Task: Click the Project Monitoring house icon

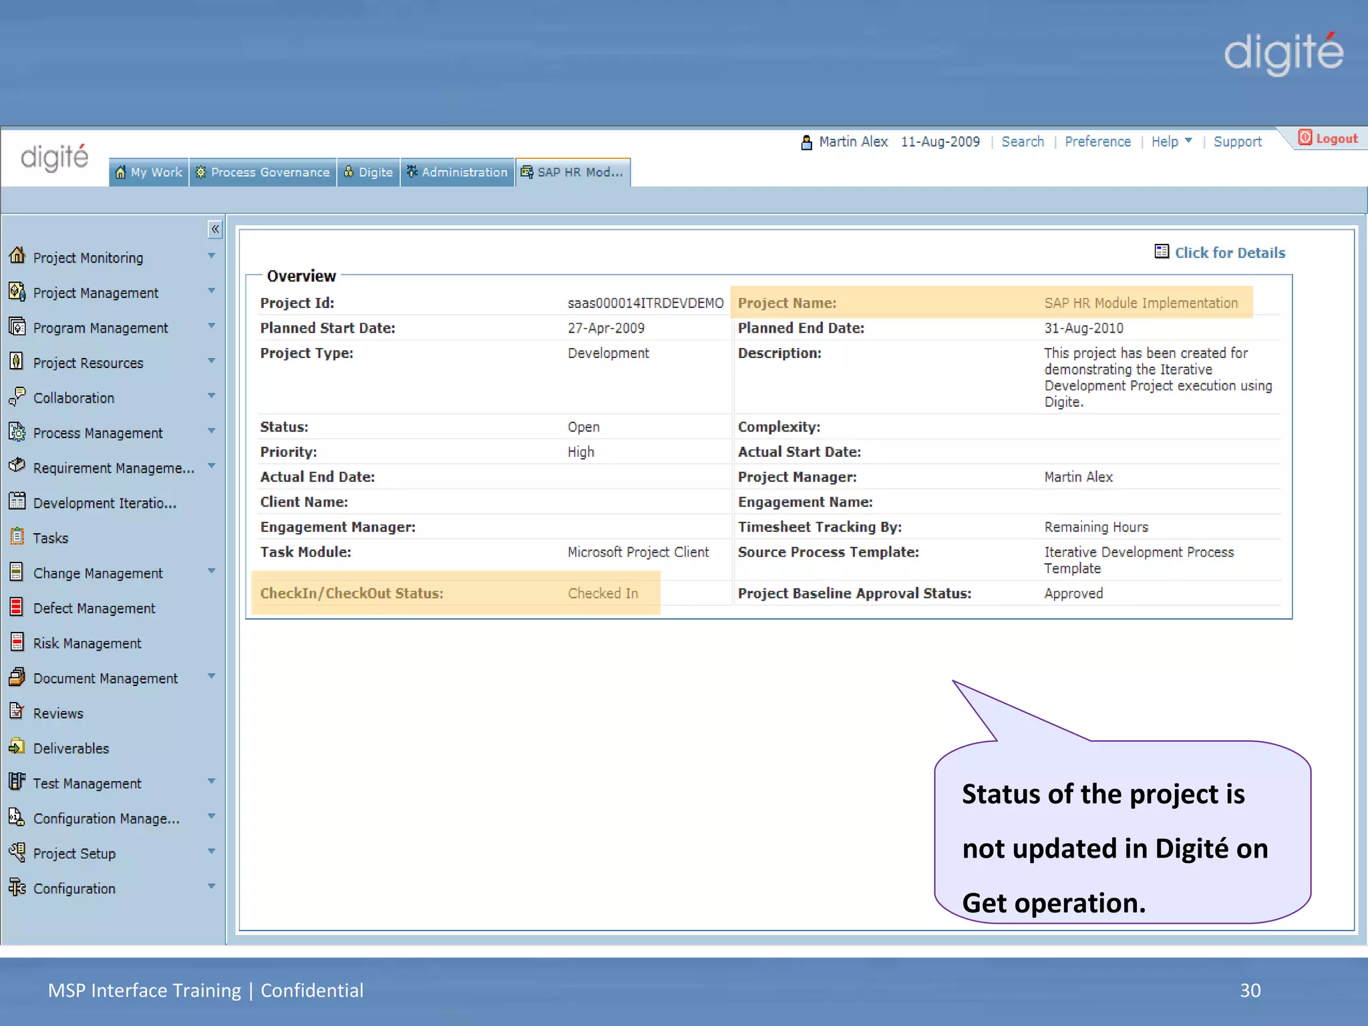Action: [x=17, y=255]
